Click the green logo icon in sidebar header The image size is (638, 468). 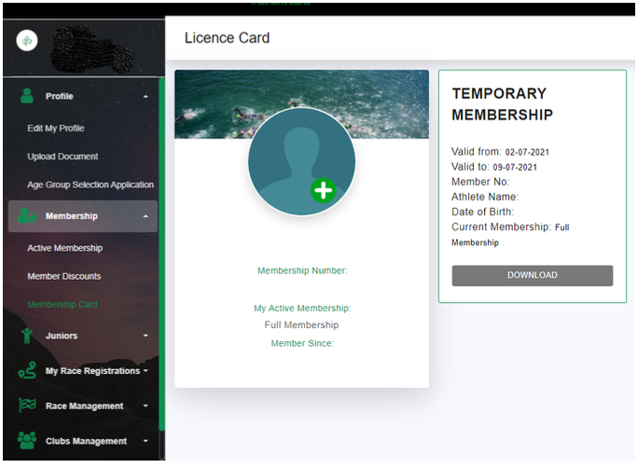pos(28,41)
